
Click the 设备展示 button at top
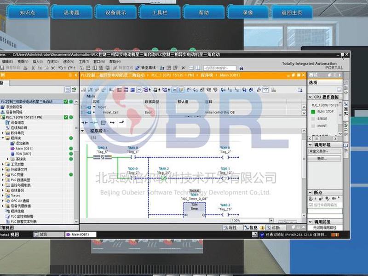tap(116, 12)
